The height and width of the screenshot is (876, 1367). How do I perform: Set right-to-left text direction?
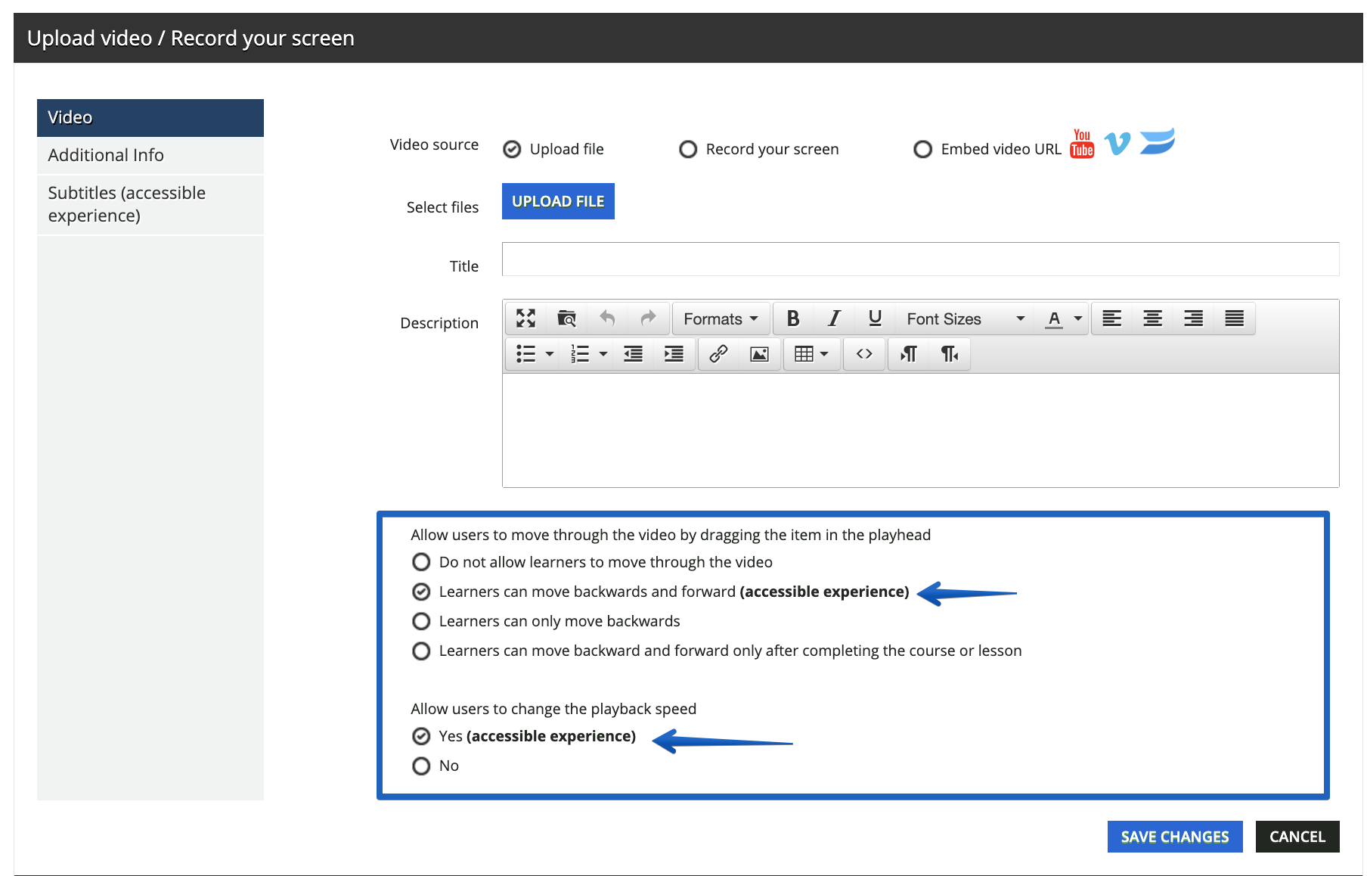pos(950,354)
